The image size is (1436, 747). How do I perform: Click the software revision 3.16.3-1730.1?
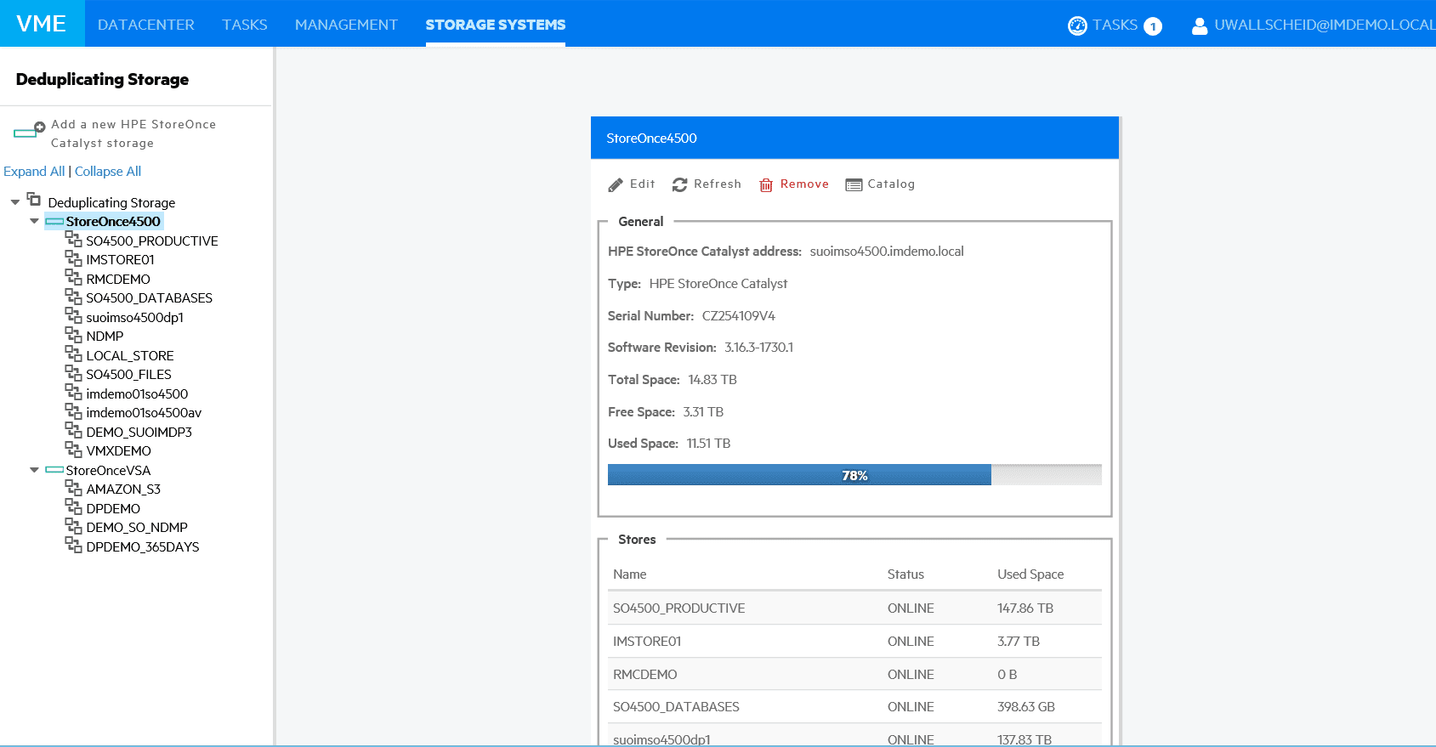click(758, 347)
